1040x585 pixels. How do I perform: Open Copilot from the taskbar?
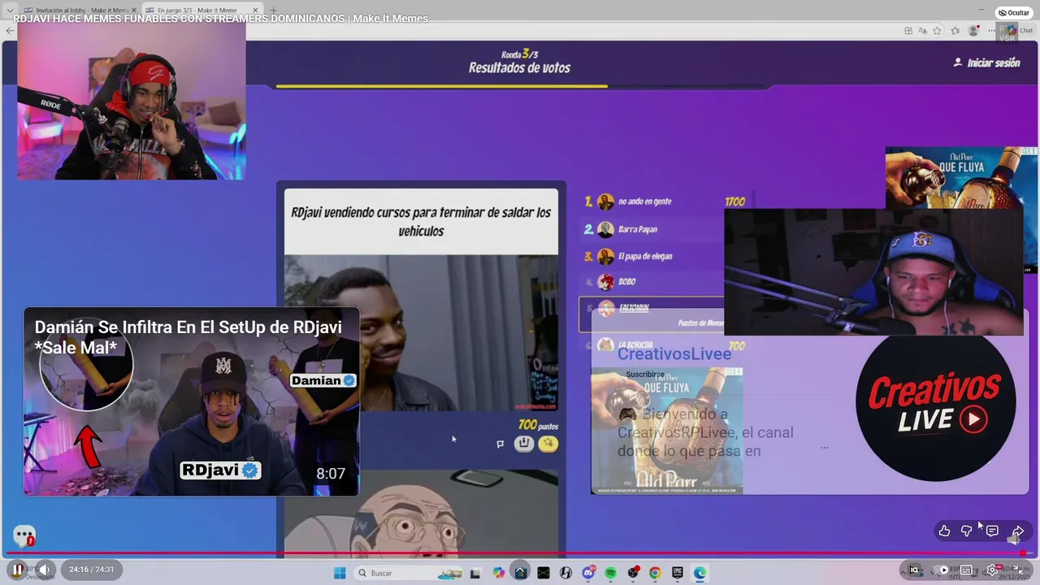click(x=498, y=573)
